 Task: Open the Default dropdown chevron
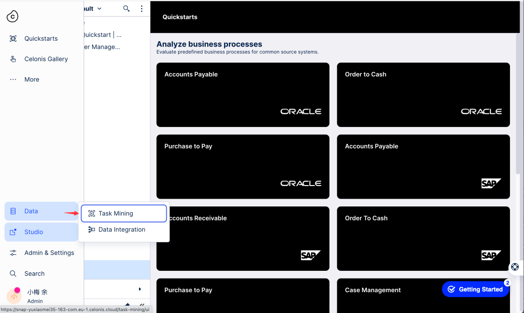pyautogui.click(x=99, y=9)
